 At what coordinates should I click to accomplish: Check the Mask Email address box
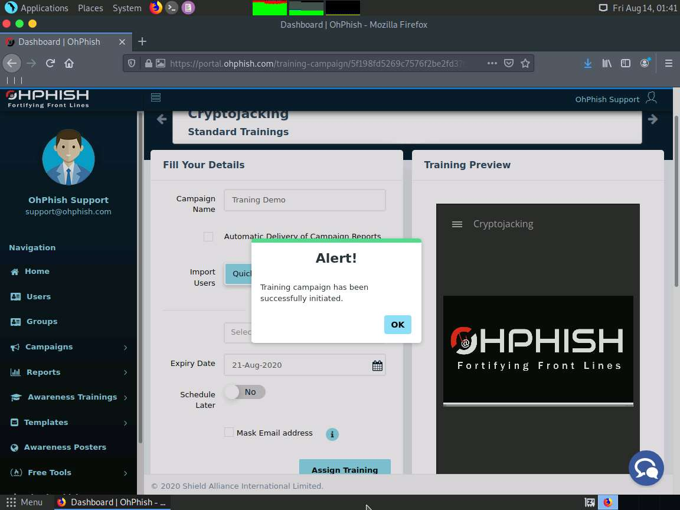click(x=228, y=432)
